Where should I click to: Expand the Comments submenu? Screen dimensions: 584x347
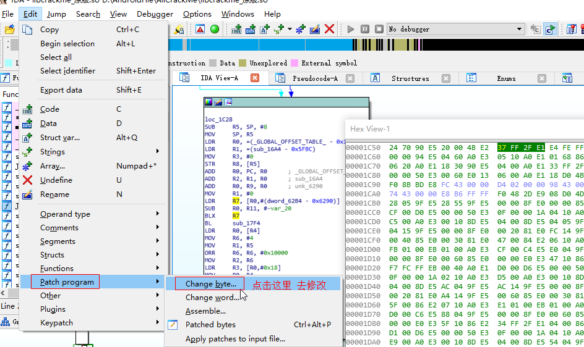click(x=92, y=228)
